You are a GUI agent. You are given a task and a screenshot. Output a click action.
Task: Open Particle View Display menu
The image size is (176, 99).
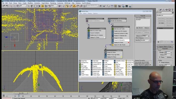[90, 13]
